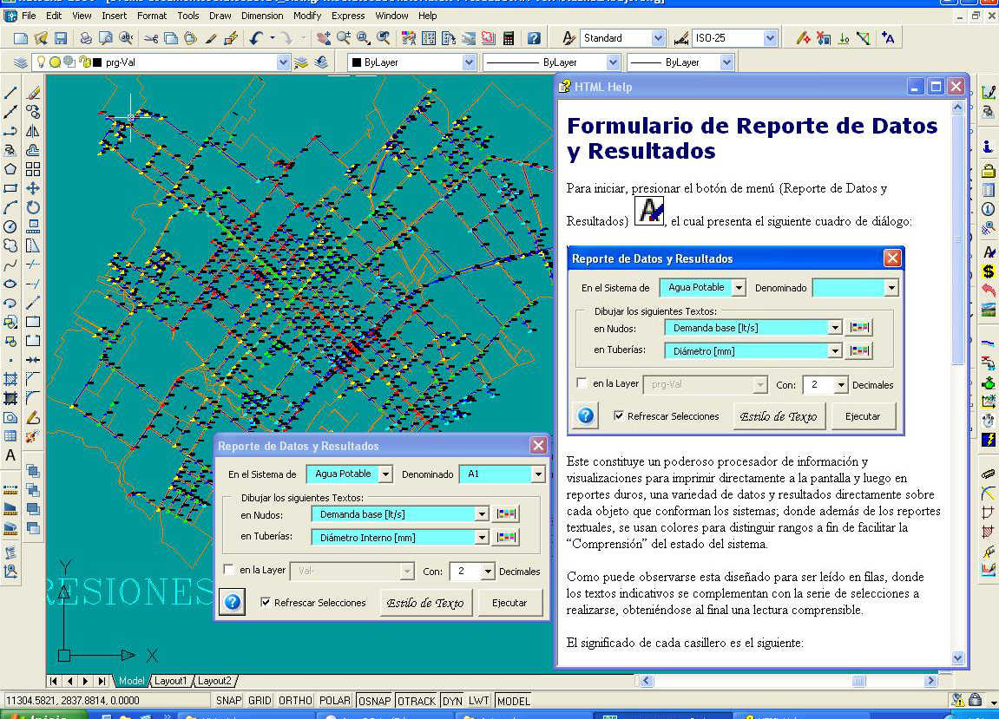Click the Ejecutar button in the dialog
The height and width of the screenshot is (719, 999).
[509, 603]
